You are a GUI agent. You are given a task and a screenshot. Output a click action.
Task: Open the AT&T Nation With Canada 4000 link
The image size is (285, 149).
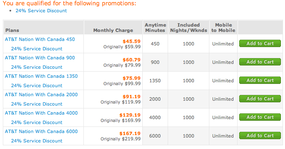click(41, 113)
